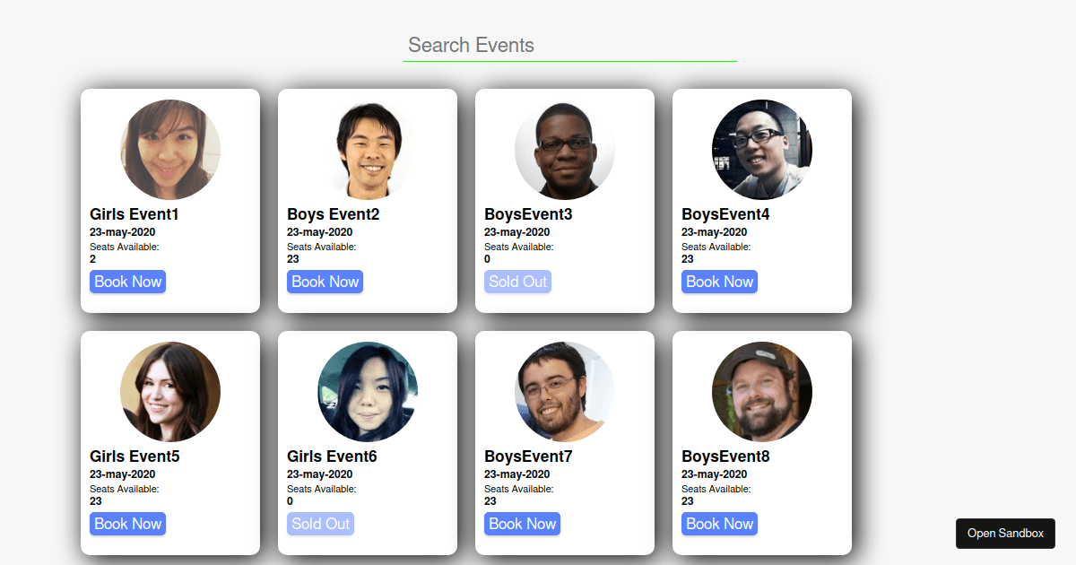Book Now for Girls Event5
Screen dimensions: 1076x565
127,523
